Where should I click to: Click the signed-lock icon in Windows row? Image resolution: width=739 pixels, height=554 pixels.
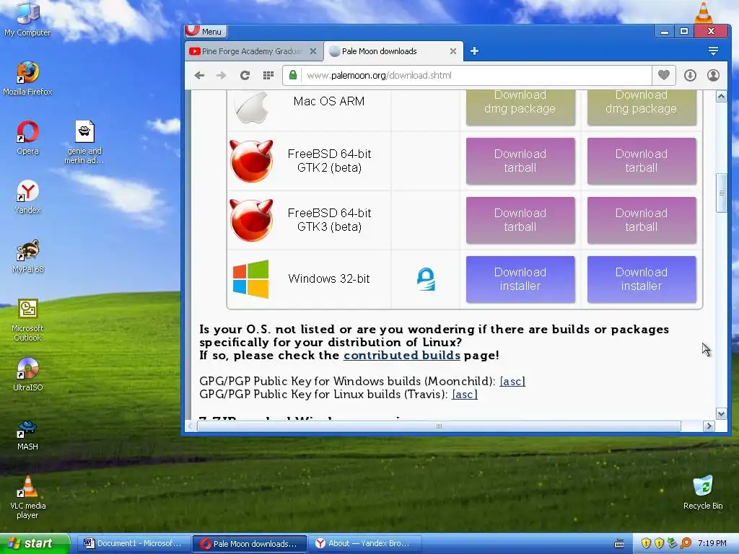tap(426, 279)
